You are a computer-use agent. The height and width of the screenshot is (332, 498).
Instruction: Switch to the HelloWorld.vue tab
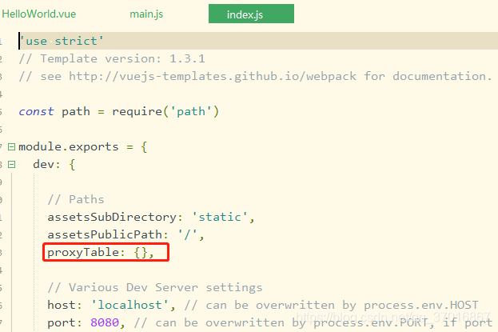pos(38,14)
